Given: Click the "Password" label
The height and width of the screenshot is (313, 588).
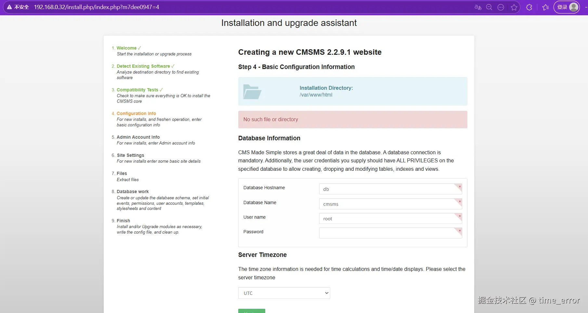Looking at the screenshot, I should (x=253, y=232).
